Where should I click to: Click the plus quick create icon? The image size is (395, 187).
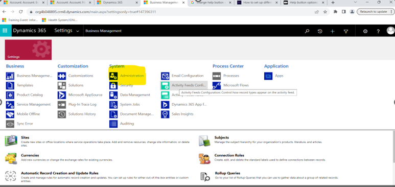click(333, 31)
